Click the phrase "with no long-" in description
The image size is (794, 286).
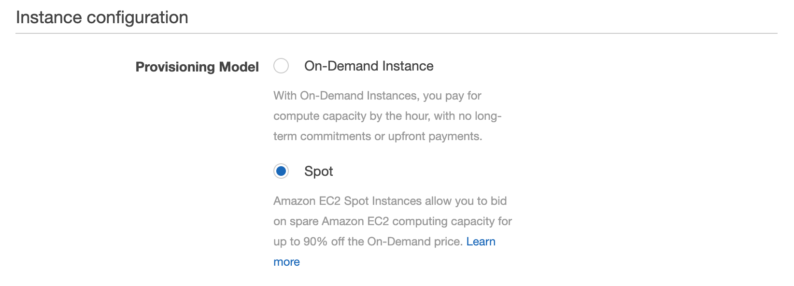(468, 116)
